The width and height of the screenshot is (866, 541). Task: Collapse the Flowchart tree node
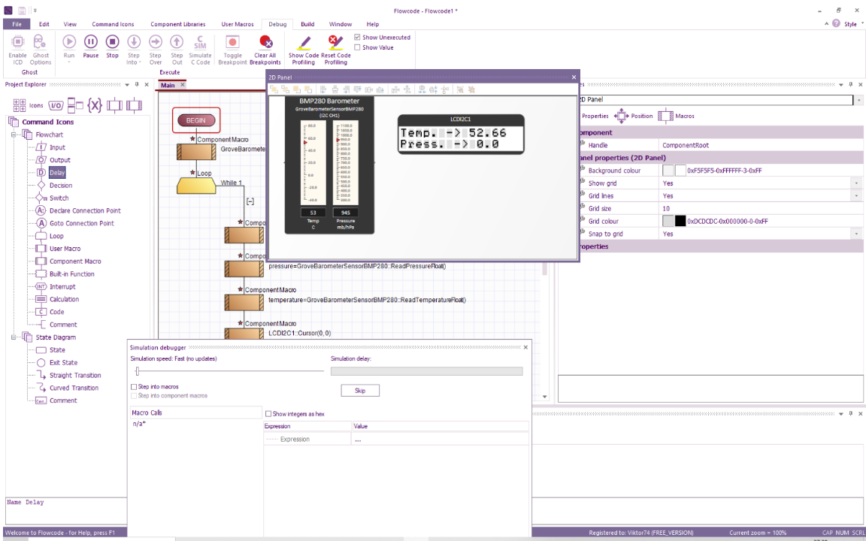pyautogui.click(x=14, y=134)
